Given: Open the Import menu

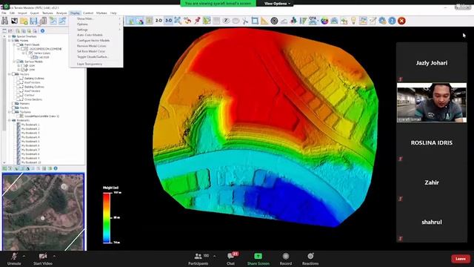Looking at the screenshot, I should (22, 13).
